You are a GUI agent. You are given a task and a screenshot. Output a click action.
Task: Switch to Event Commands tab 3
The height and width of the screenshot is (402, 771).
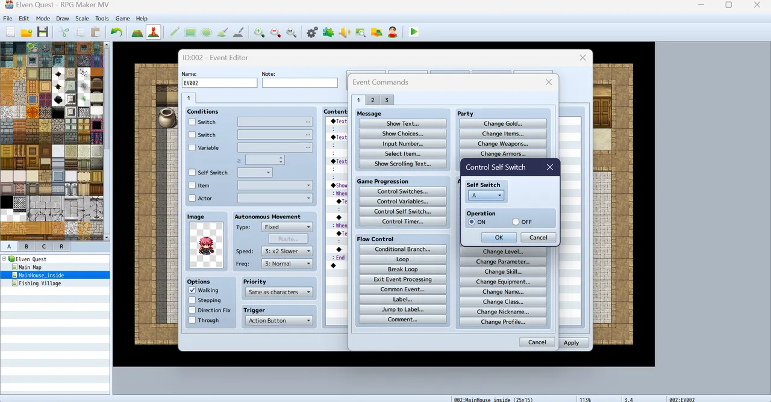[387, 100]
